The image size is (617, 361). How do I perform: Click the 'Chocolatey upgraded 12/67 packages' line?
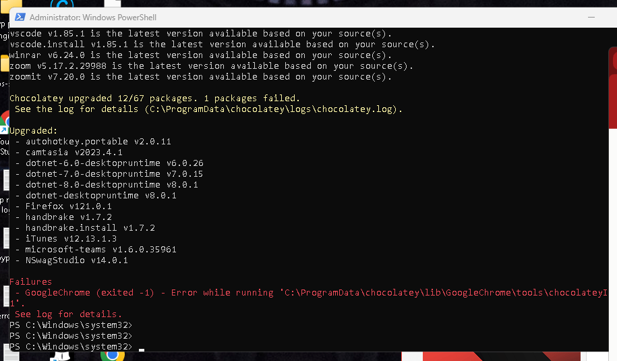click(154, 99)
